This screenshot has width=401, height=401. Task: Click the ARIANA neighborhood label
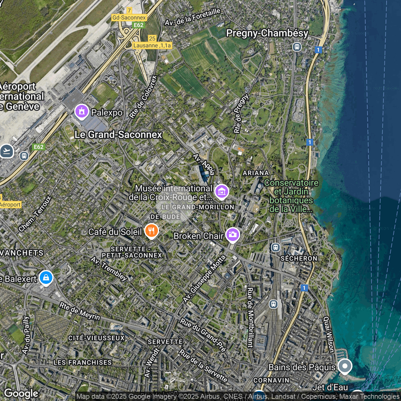pos(256,173)
